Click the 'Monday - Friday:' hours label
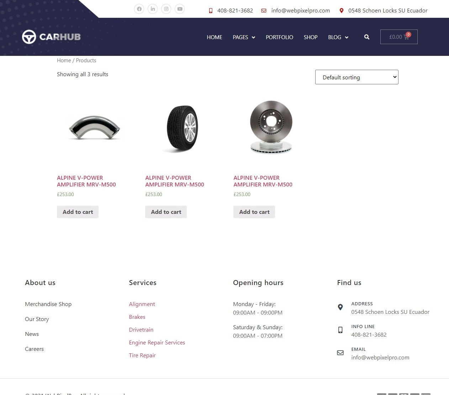Image resolution: width=449 pixels, height=395 pixels. tap(254, 304)
